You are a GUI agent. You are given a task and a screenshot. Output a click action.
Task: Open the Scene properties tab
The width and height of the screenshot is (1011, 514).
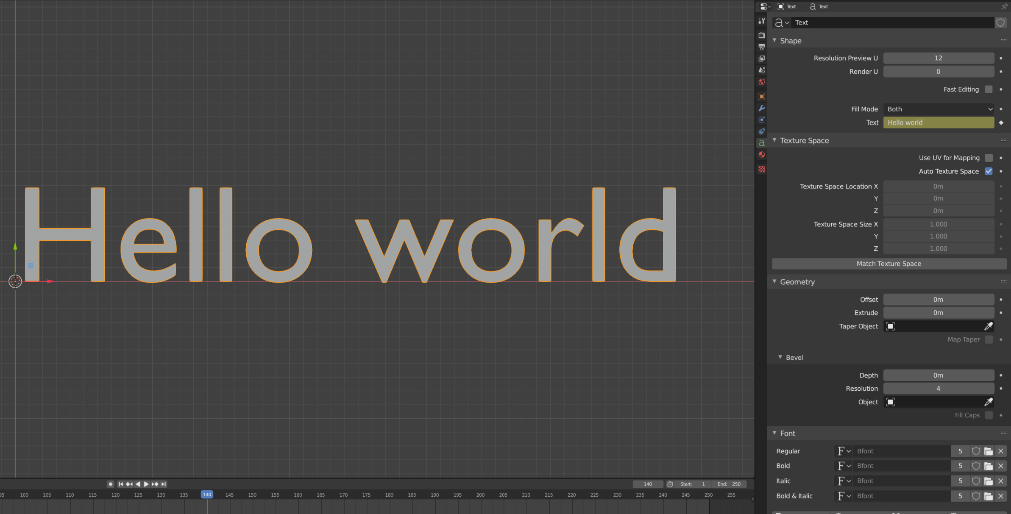click(762, 70)
